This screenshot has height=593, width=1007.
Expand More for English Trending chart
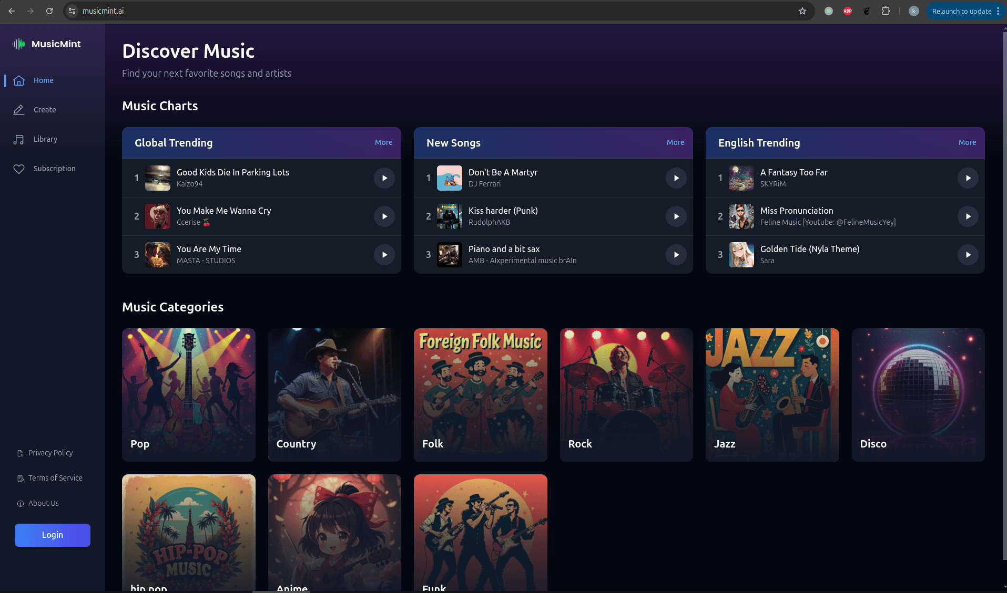point(967,142)
